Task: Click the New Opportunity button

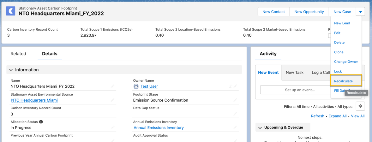Action: coord(309,12)
